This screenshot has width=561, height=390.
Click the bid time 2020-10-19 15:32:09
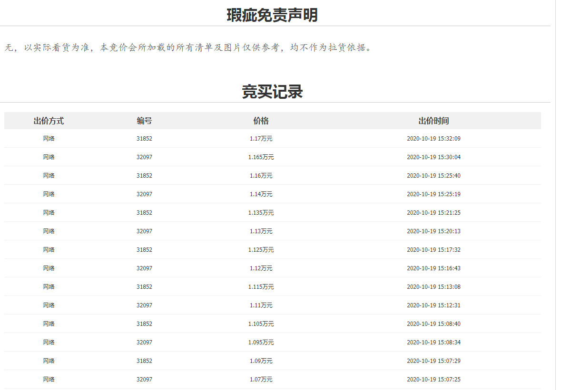433,139
